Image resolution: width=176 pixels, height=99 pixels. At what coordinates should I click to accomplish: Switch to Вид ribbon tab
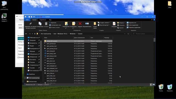coord(50,20)
